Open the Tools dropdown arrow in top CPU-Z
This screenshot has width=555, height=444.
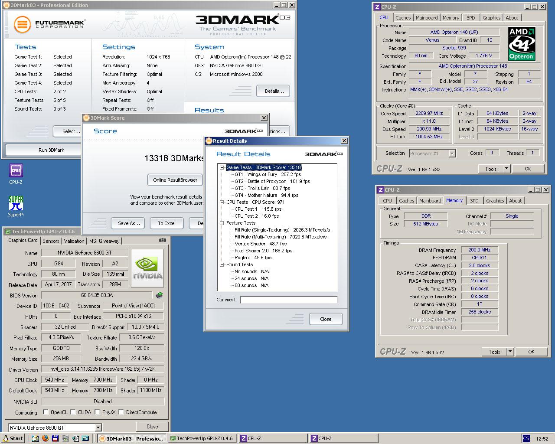click(506, 169)
